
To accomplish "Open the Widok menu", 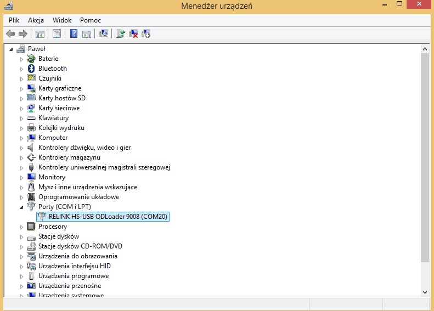I will [62, 20].
